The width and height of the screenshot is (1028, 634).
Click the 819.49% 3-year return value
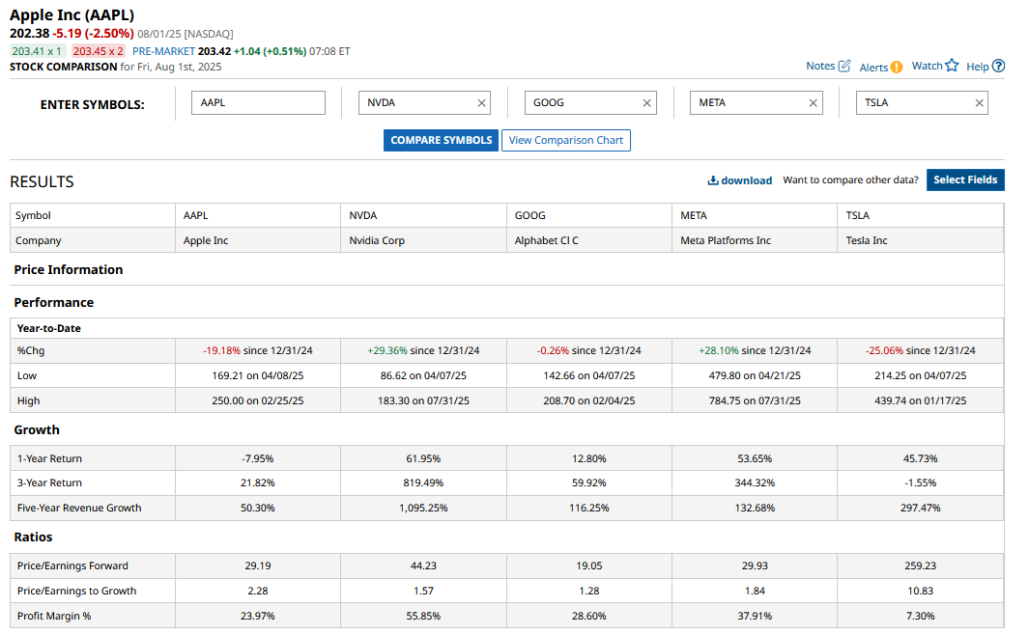coord(423,482)
